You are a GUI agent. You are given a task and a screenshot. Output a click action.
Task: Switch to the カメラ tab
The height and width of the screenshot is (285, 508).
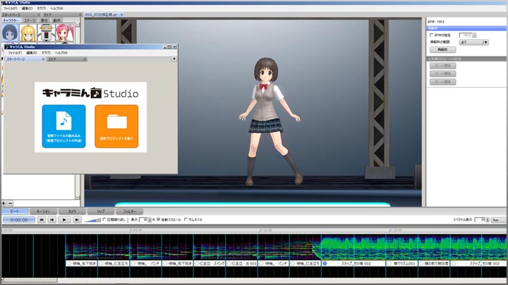point(73,210)
